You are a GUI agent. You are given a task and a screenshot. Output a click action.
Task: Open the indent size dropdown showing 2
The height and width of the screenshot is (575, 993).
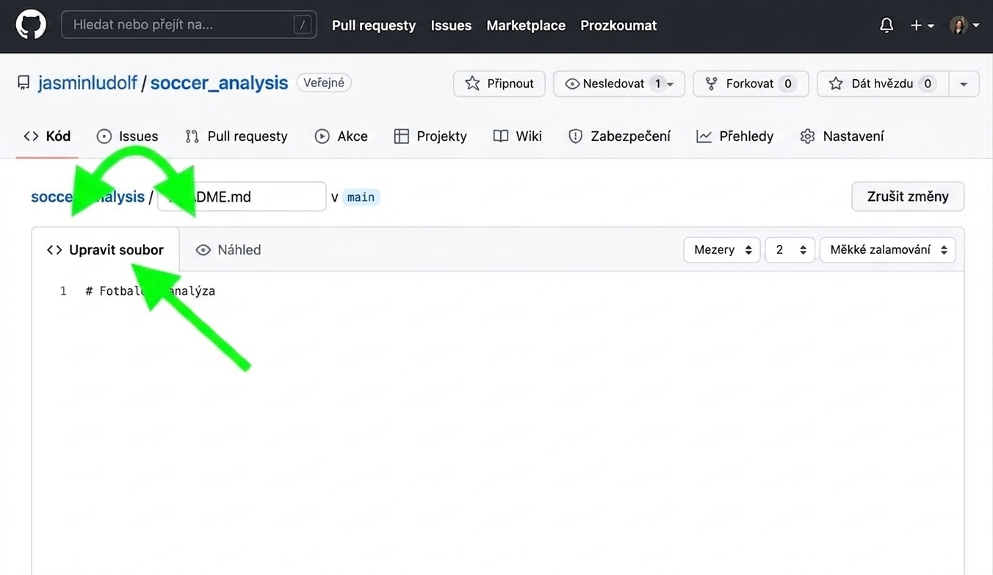click(790, 250)
